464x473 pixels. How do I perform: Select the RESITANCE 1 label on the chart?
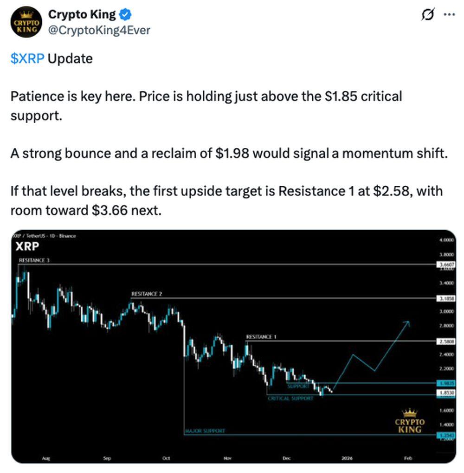[x=262, y=337]
